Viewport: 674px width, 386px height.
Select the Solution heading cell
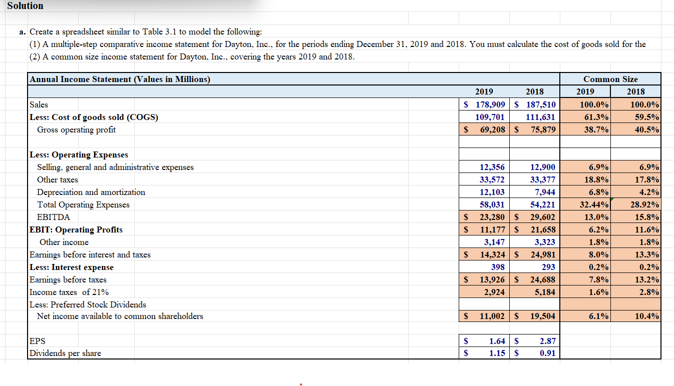pos(25,5)
